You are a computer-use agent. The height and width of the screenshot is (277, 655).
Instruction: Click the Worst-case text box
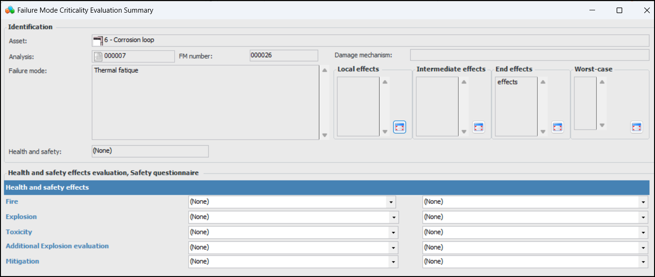click(585, 103)
